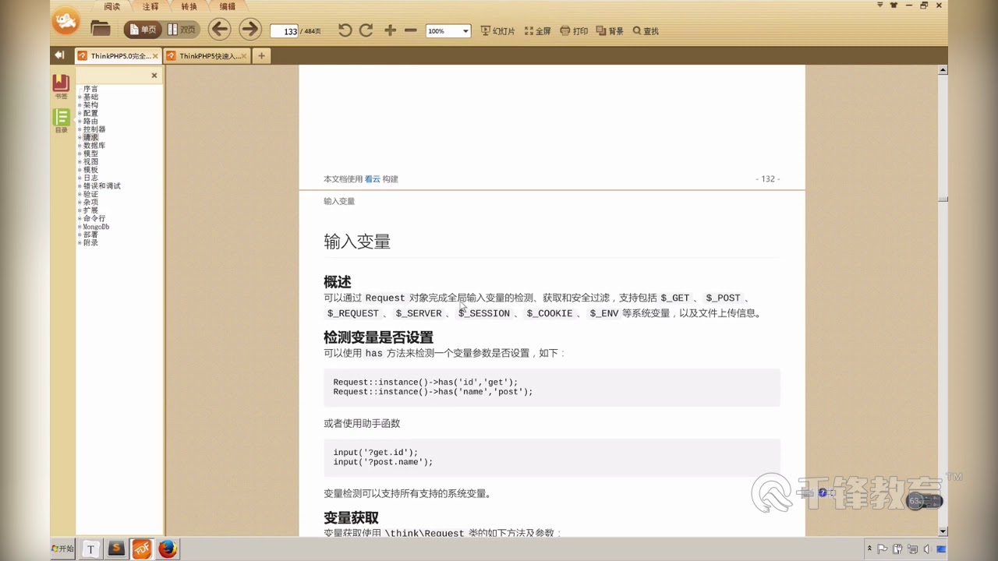Screen dimensions: 998x561
Task: Open the T text editor taskbar icon
Action: tap(90, 549)
